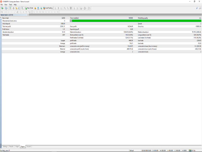Open the View menu
The image size is (202, 152).
[x=6, y=5]
